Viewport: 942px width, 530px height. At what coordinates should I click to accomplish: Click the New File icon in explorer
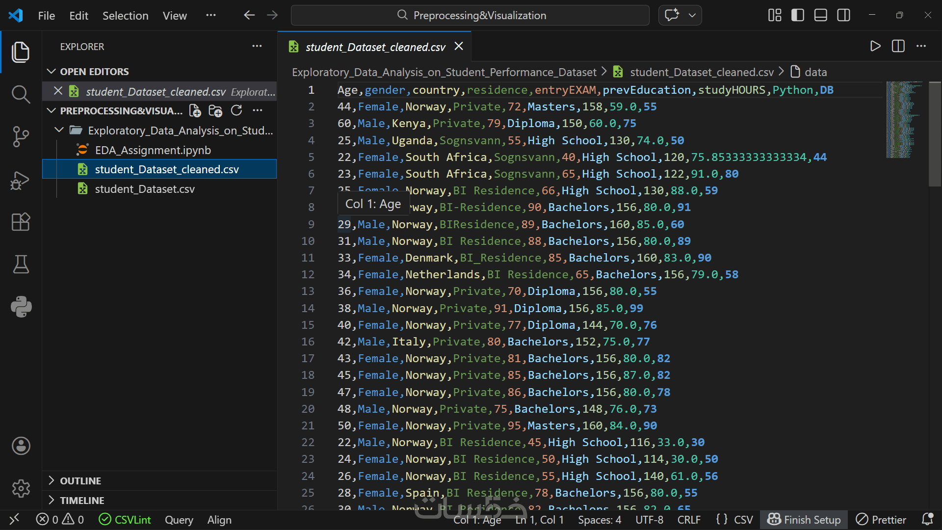(195, 111)
